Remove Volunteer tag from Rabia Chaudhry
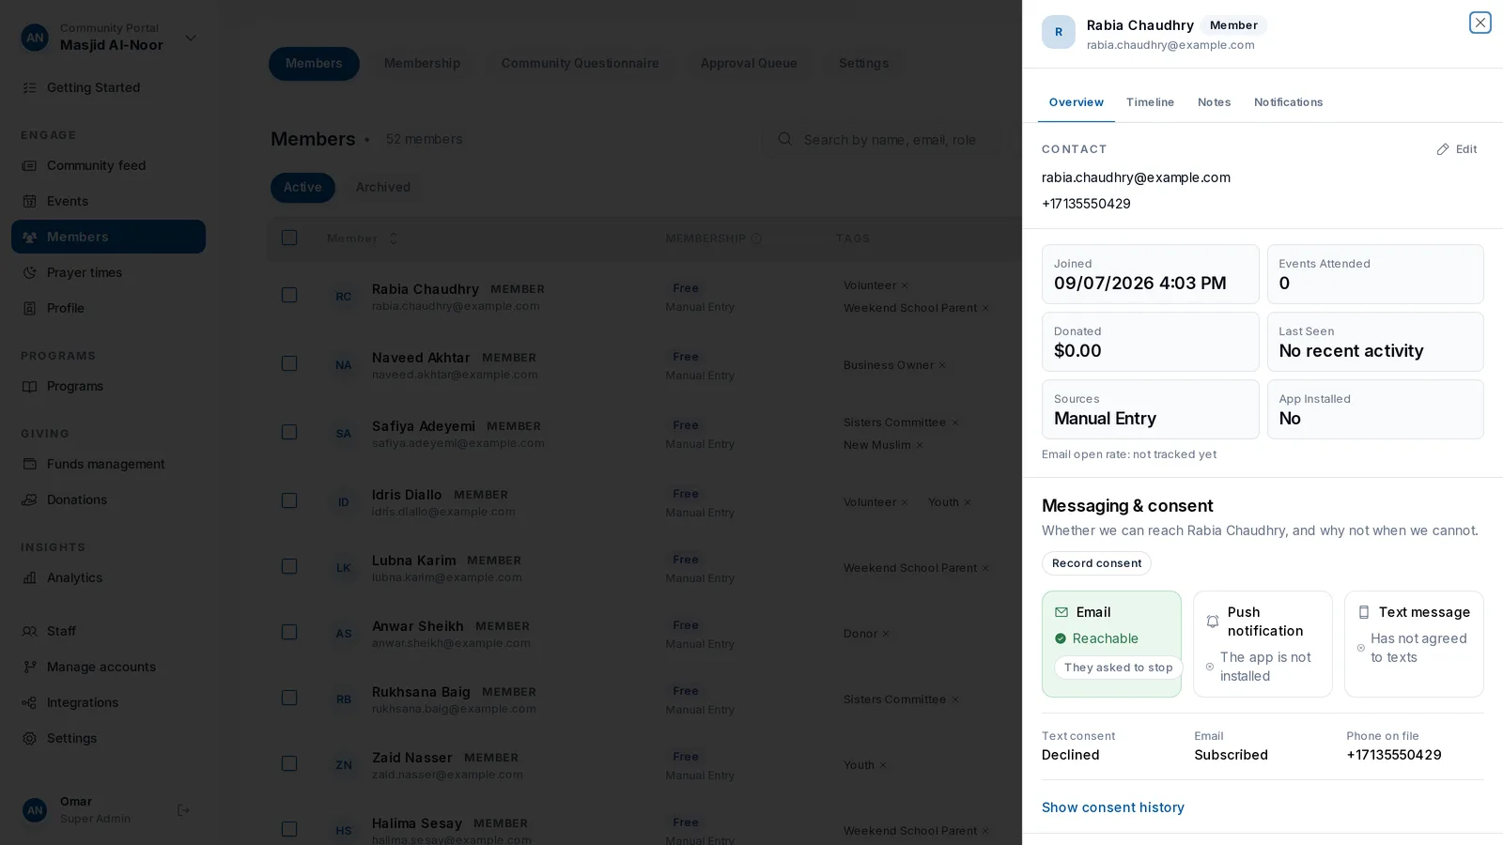The height and width of the screenshot is (845, 1503). [905, 285]
